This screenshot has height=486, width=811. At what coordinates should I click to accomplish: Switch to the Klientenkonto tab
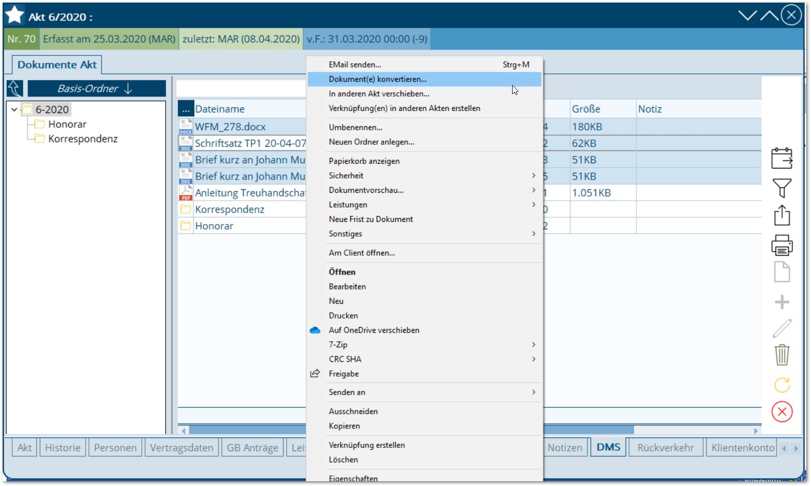point(742,447)
